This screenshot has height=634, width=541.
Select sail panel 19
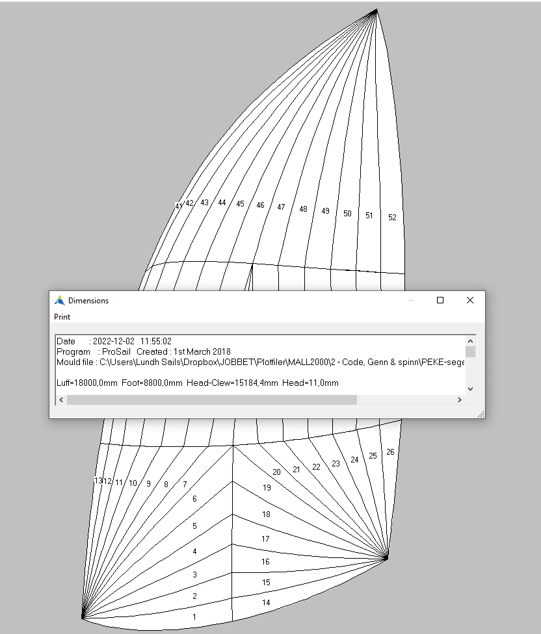pos(267,488)
